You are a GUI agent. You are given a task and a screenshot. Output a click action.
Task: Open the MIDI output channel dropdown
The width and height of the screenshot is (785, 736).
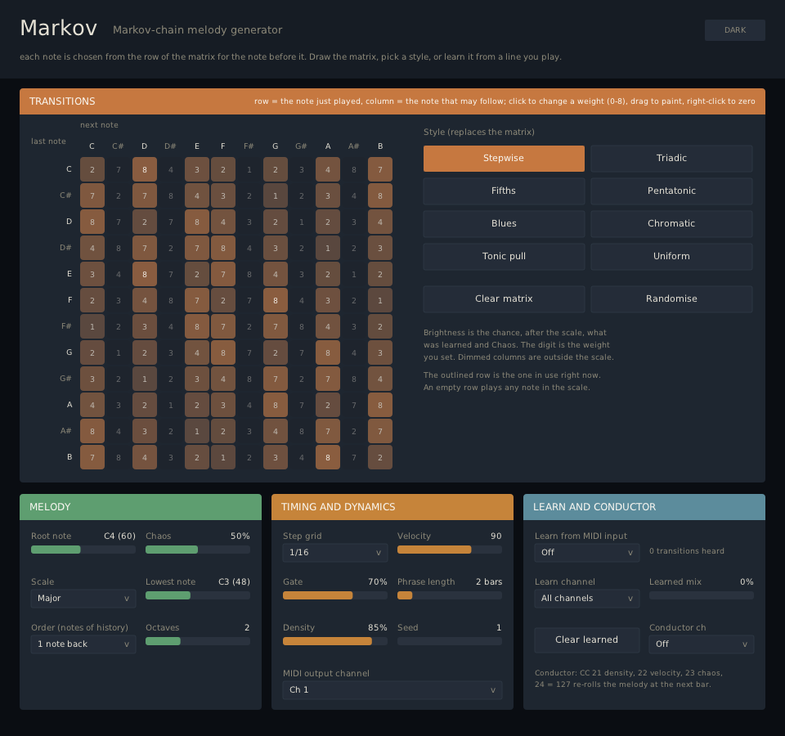tap(392, 690)
